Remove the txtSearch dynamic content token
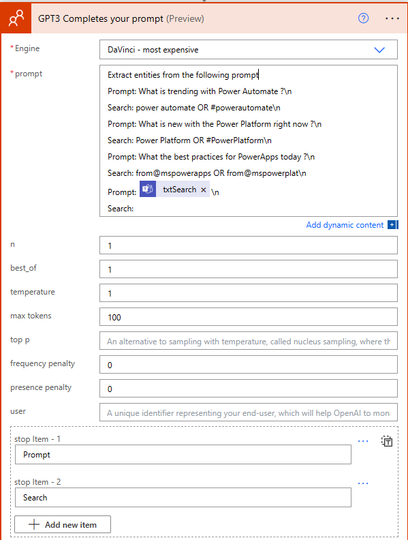This screenshot has width=408, height=540. tap(203, 190)
